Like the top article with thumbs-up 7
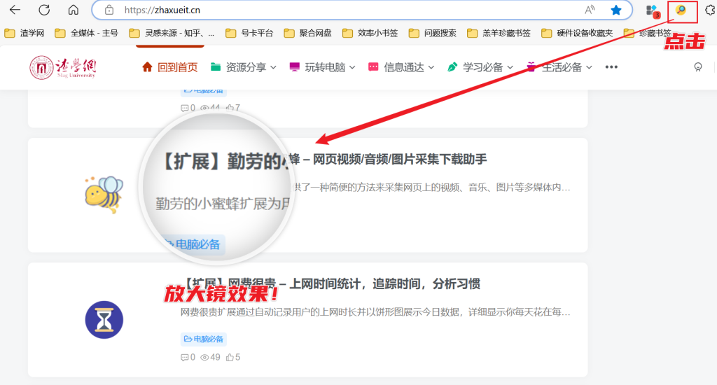The width and height of the screenshot is (717, 385). [233, 108]
